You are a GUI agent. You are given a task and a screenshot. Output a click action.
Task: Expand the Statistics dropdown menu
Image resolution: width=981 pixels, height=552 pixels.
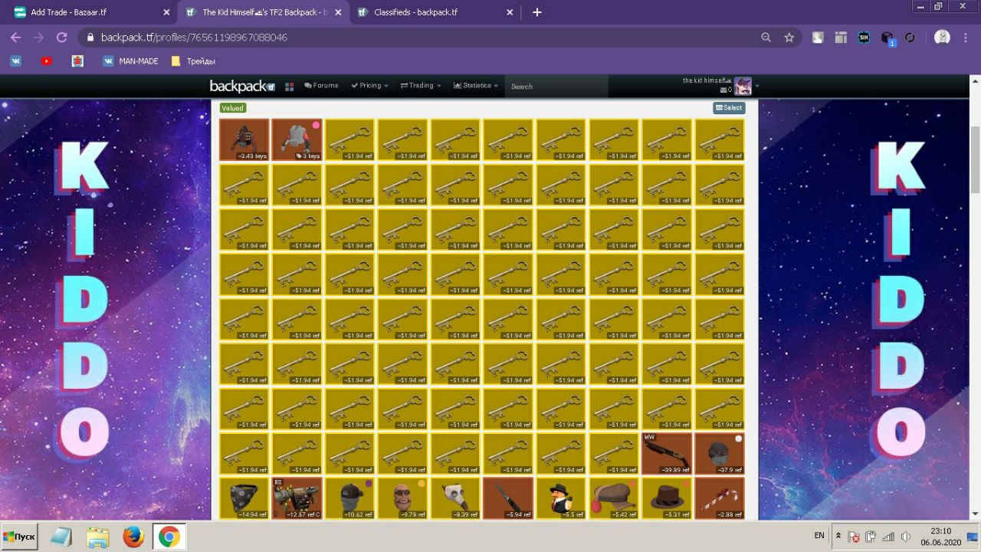[476, 86]
